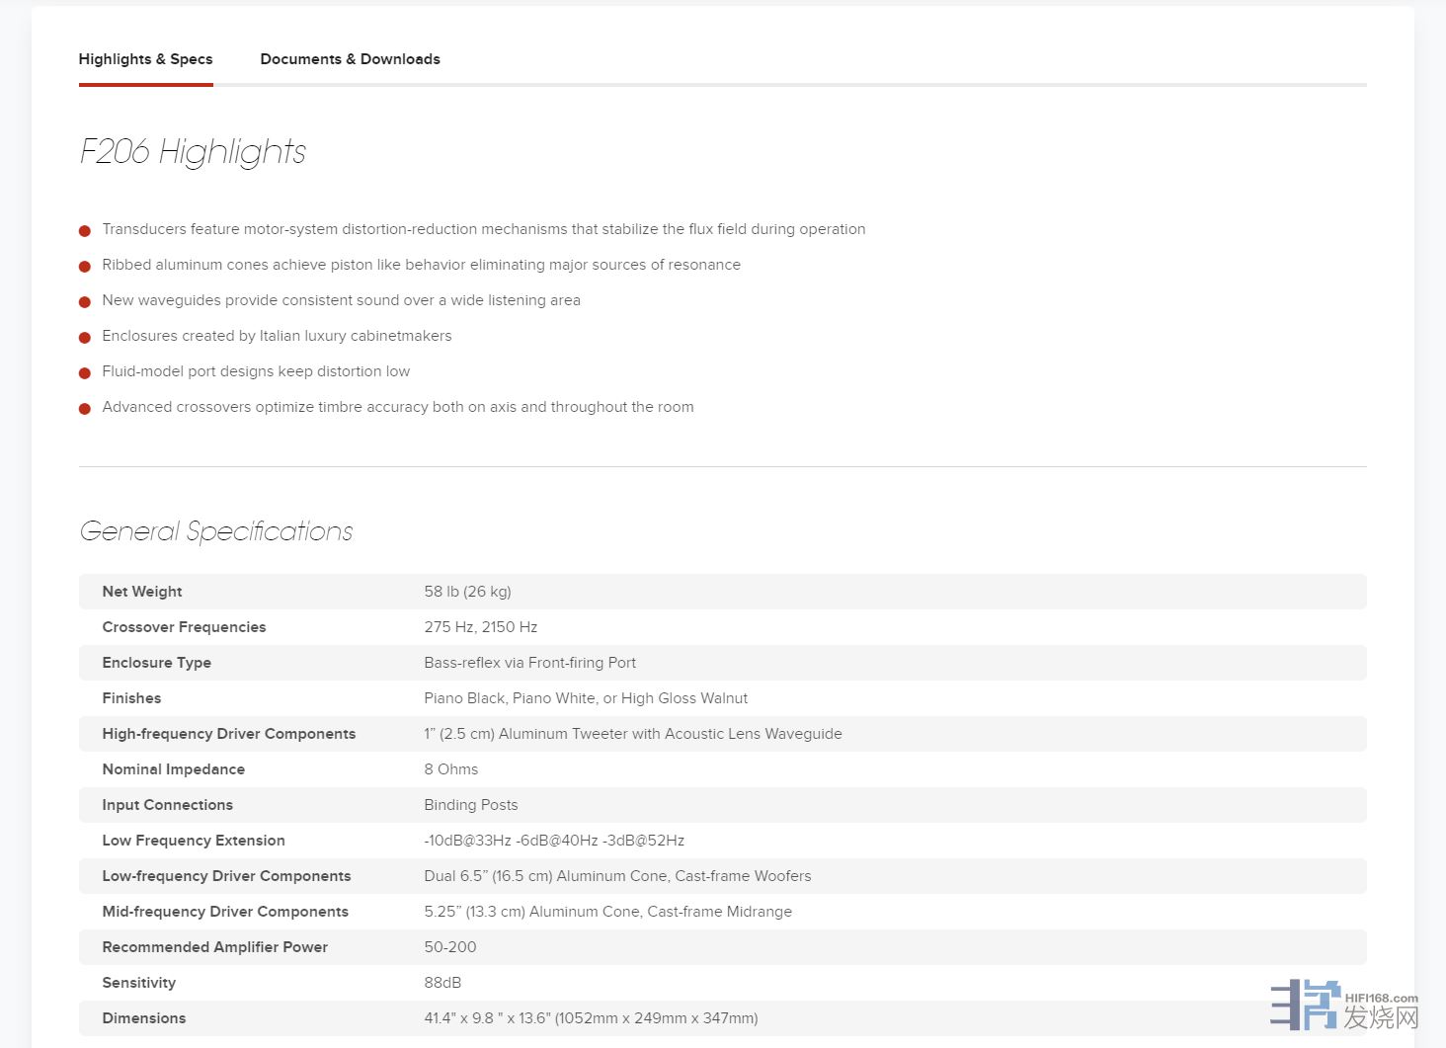Click the red bullet beside Fluid-model port designs
Viewport: 1446px width, 1048px height.
coord(85,373)
